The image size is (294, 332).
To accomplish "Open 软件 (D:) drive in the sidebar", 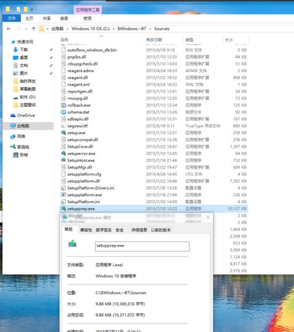I will 27,97.
